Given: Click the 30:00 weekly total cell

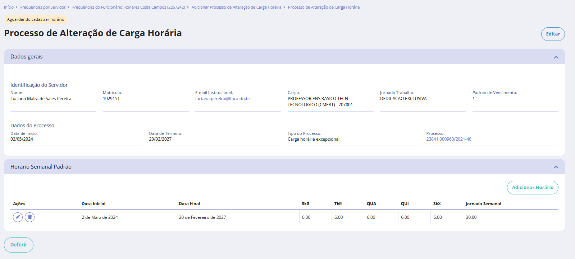Looking at the screenshot, I should click(x=471, y=217).
